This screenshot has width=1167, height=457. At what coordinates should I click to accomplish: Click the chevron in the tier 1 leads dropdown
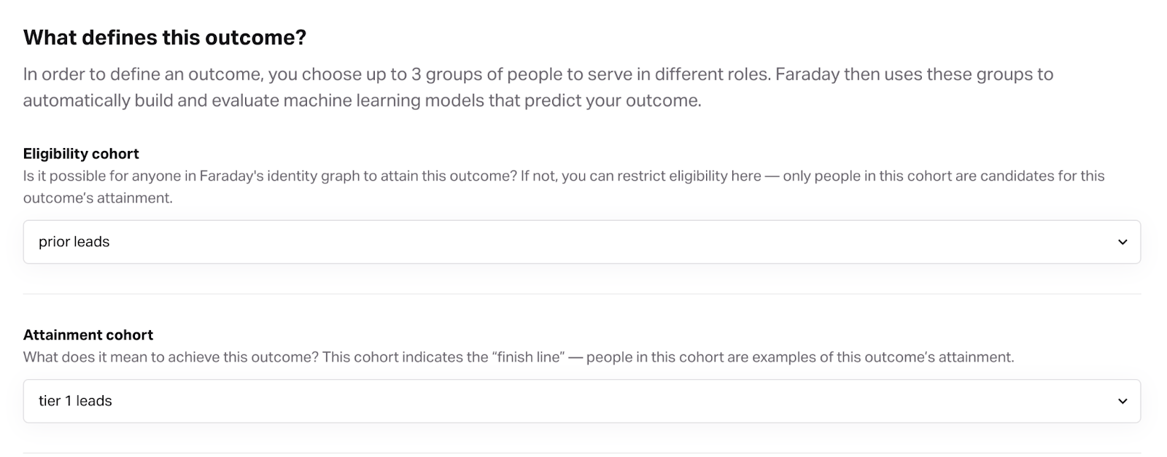point(1123,401)
